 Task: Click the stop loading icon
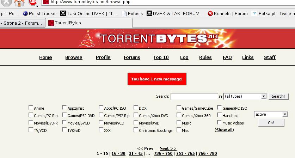(x=6, y=2)
